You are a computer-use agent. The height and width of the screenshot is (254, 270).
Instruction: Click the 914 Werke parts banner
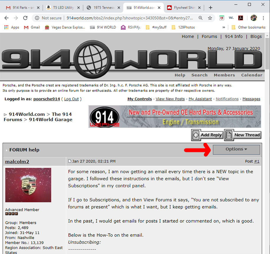pyautogui.click(x=175, y=117)
